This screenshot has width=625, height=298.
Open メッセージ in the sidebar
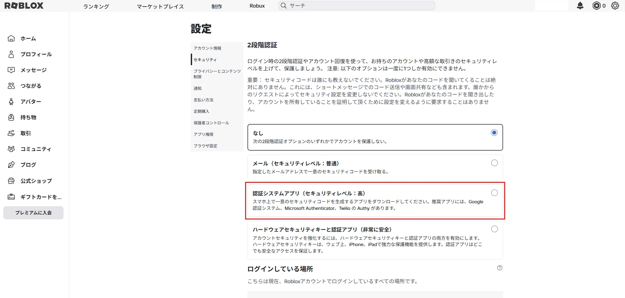(34, 70)
